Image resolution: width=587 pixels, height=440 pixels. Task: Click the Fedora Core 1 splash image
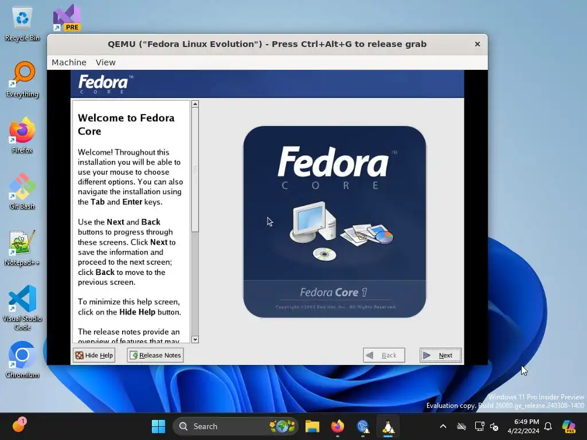(334, 222)
